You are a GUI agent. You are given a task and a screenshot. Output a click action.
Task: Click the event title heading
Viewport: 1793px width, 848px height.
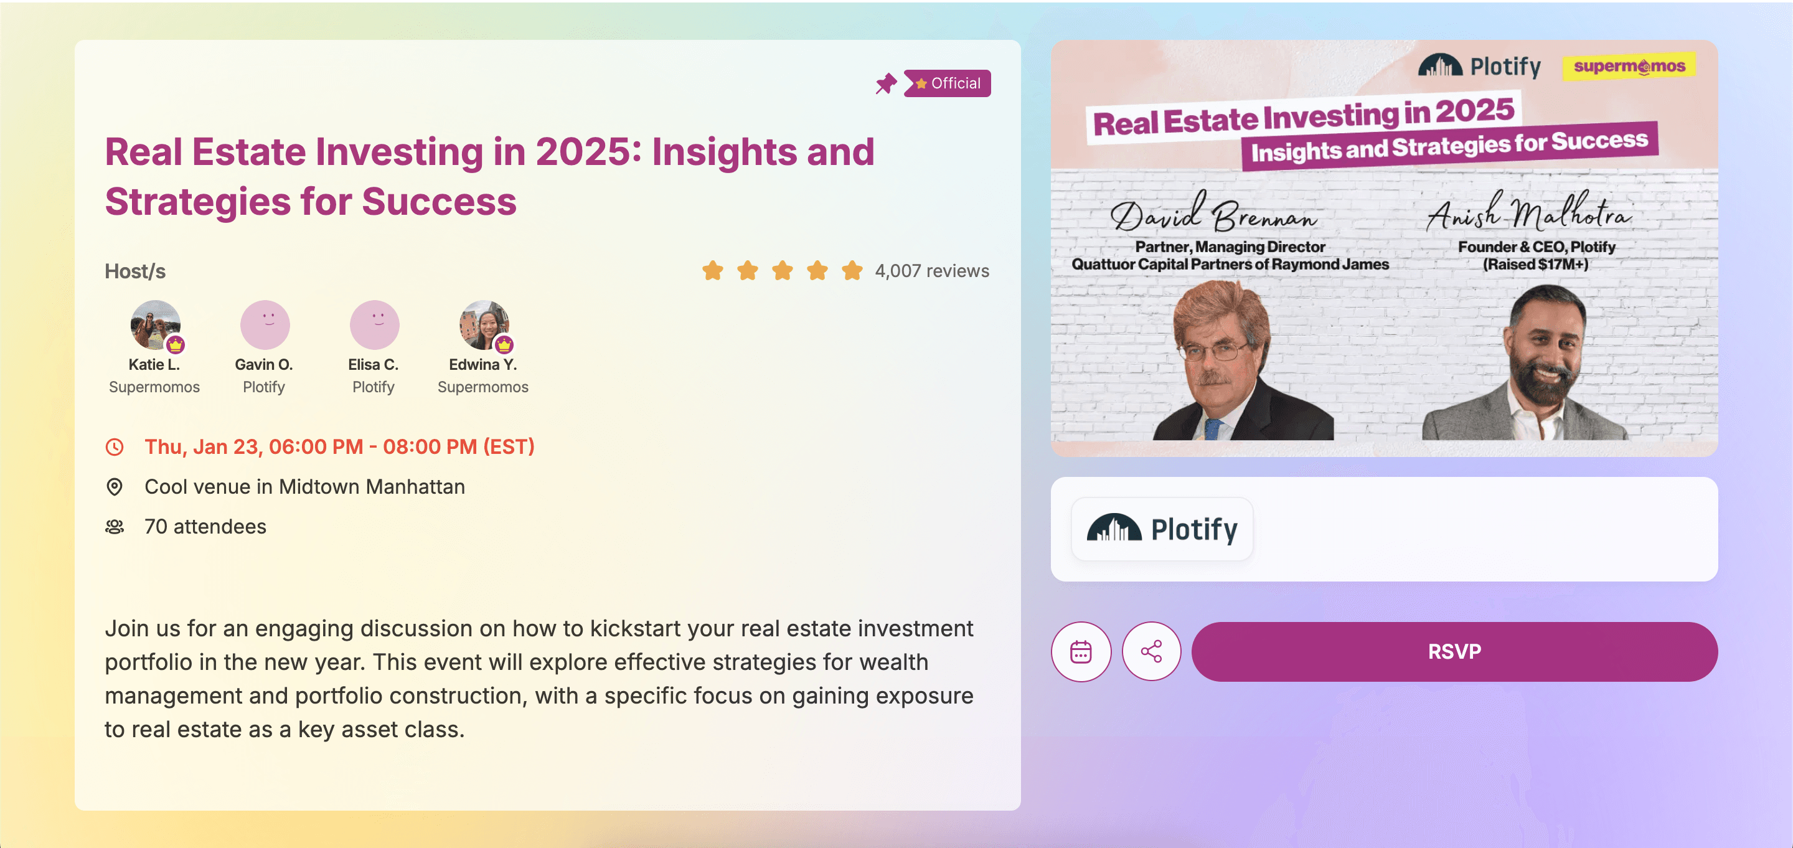pyautogui.click(x=489, y=177)
